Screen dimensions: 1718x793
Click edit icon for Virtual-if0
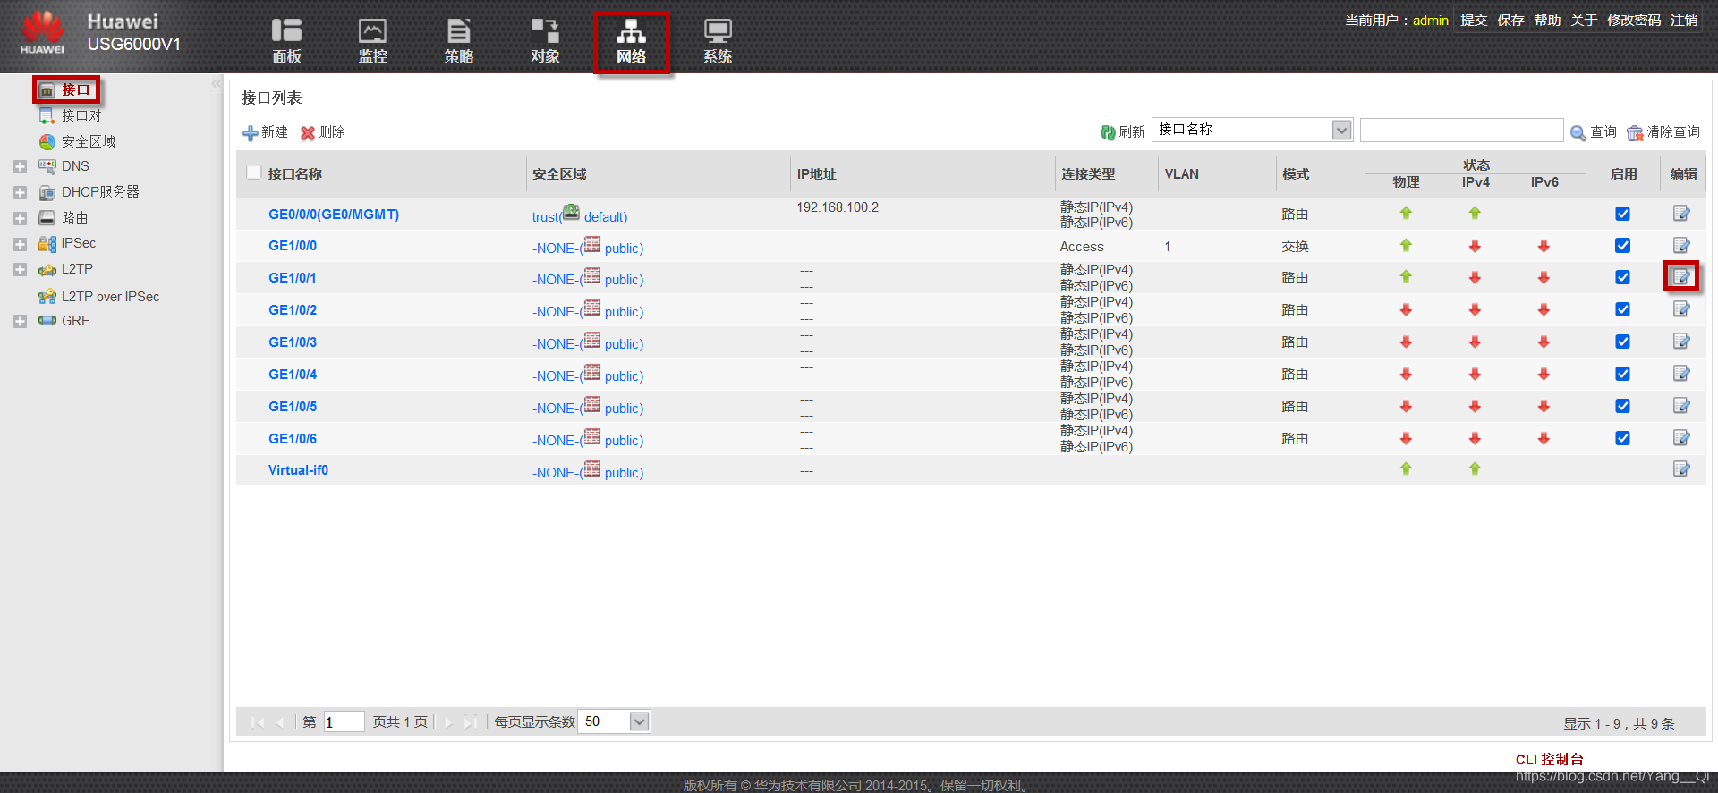tap(1681, 469)
